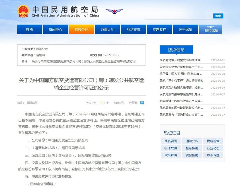Open news 民航局发布指导意见提高机务维

[181, 94]
